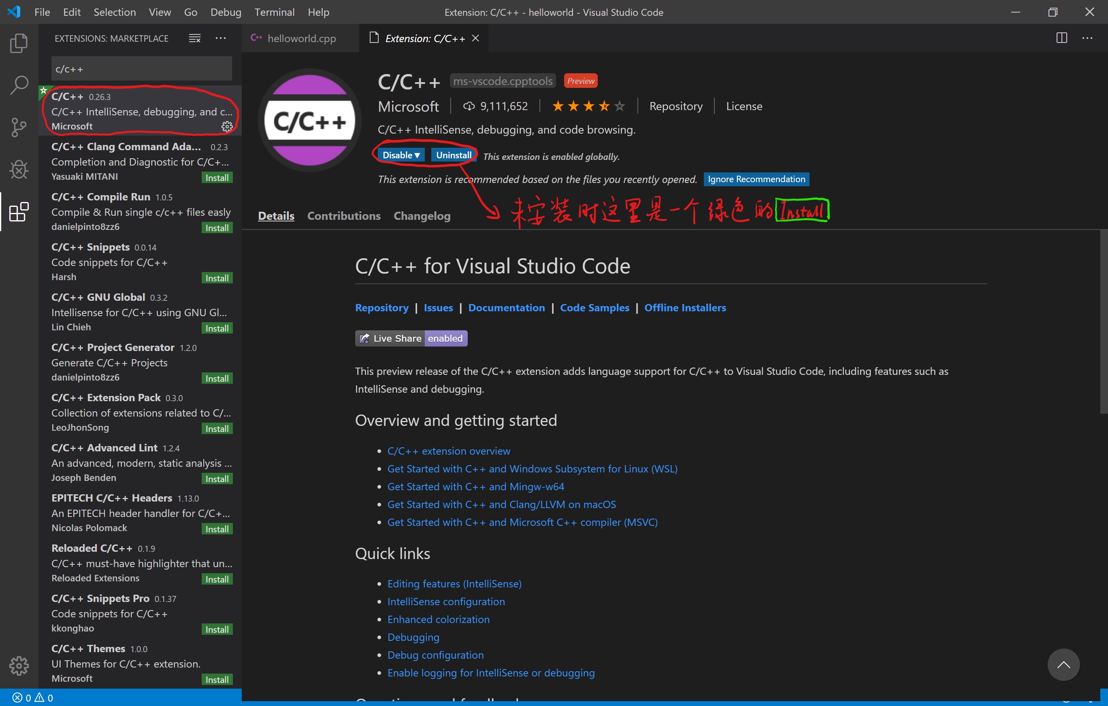Click gear icon on installed C/C++ extension
Image resolution: width=1108 pixels, height=706 pixels.
click(x=227, y=126)
